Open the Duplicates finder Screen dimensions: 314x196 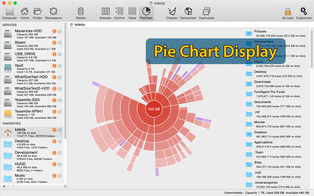coord(206,13)
